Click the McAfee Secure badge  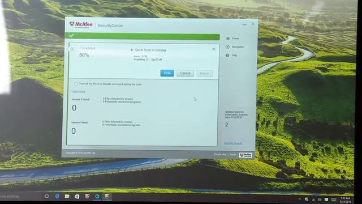[x=245, y=155]
